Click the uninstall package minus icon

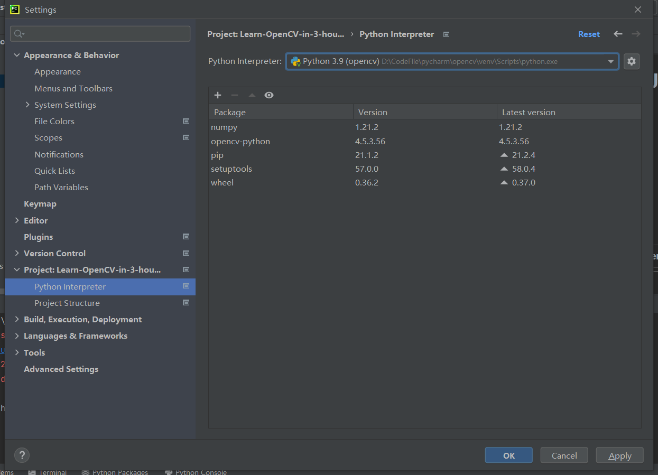235,95
